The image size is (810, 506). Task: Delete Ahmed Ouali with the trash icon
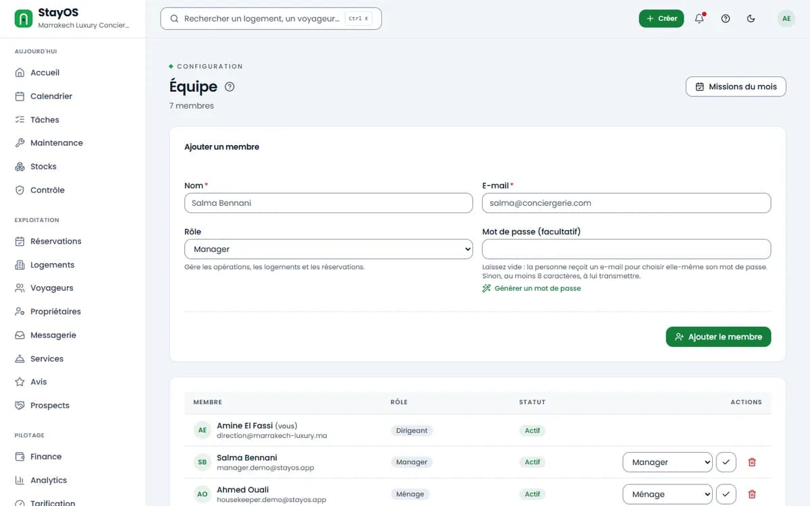coord(752,494)
